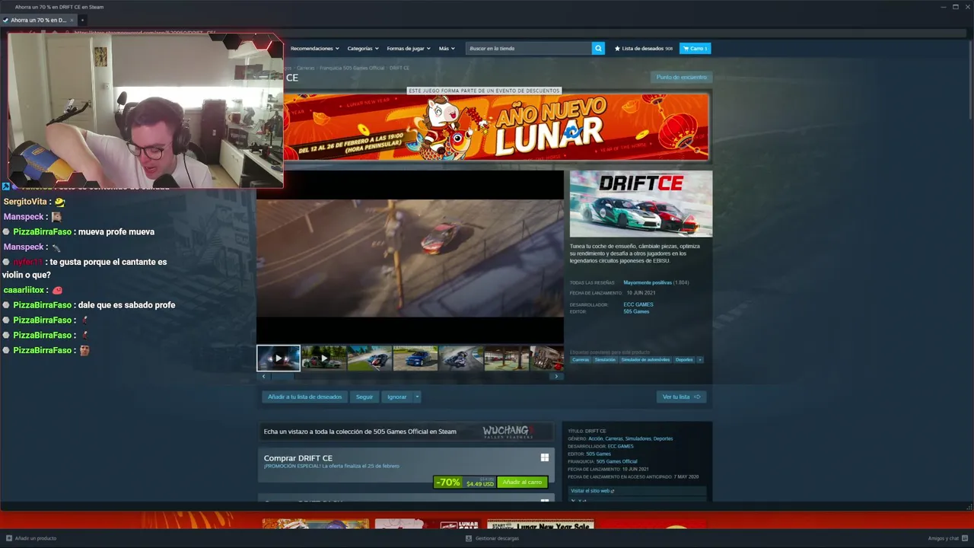Click the Windows platform icon beside Comprar DRIFT CE
Viewport: 974px width, 548px height.
click(x=545, y=457)
